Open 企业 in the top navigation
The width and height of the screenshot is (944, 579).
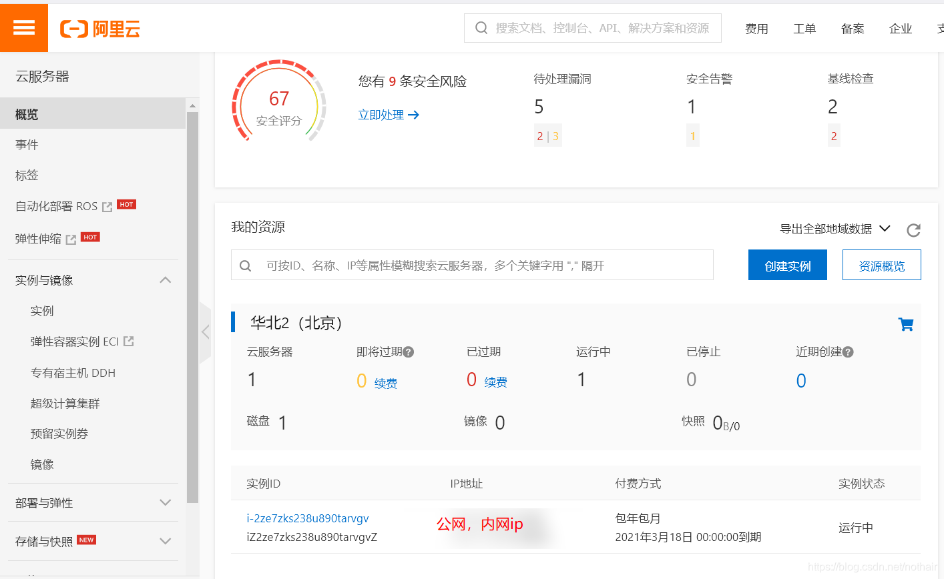[x=901, y=29]
